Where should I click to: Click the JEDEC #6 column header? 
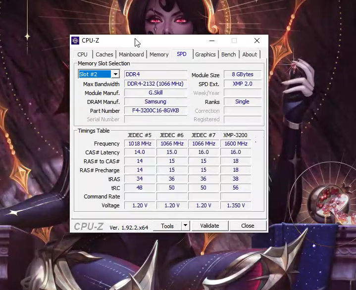click(x=172, y=135)
